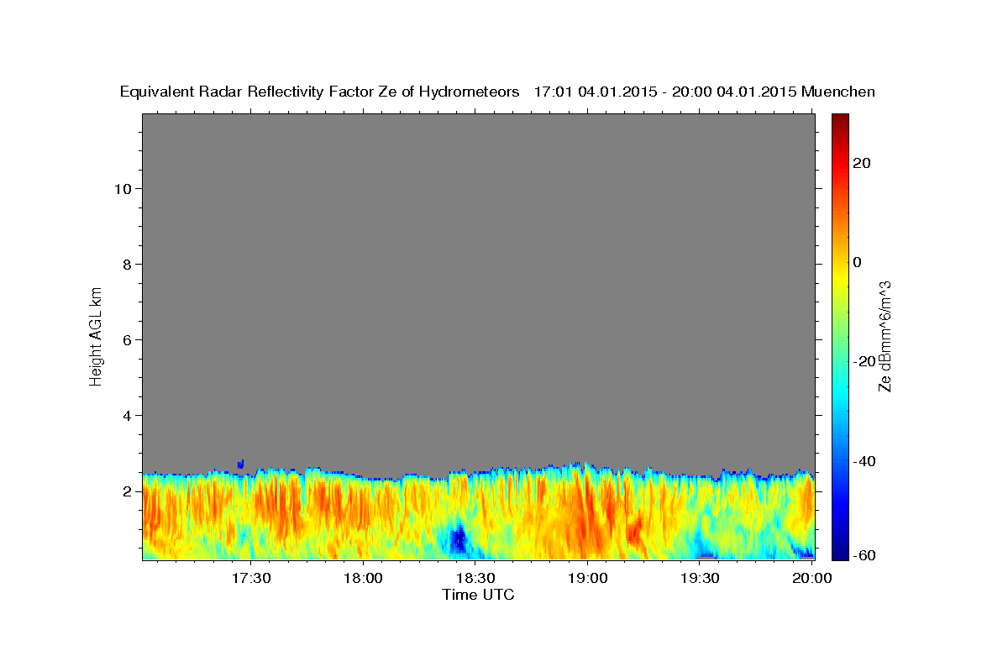Image resolution: width=1008 pixels, height=672 pixels.
Task: Click the 'Height AGL km' axis label
Action: [96, 335]
